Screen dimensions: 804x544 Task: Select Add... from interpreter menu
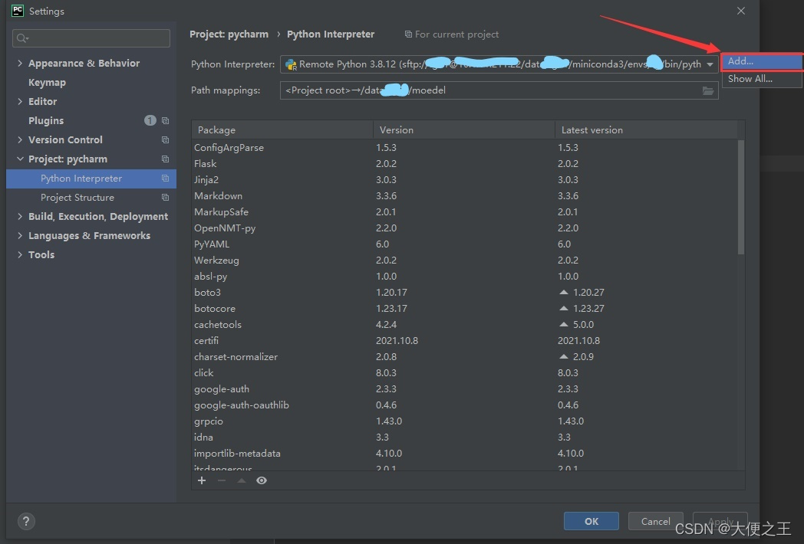pyautogui.click(x=762, y=61)
